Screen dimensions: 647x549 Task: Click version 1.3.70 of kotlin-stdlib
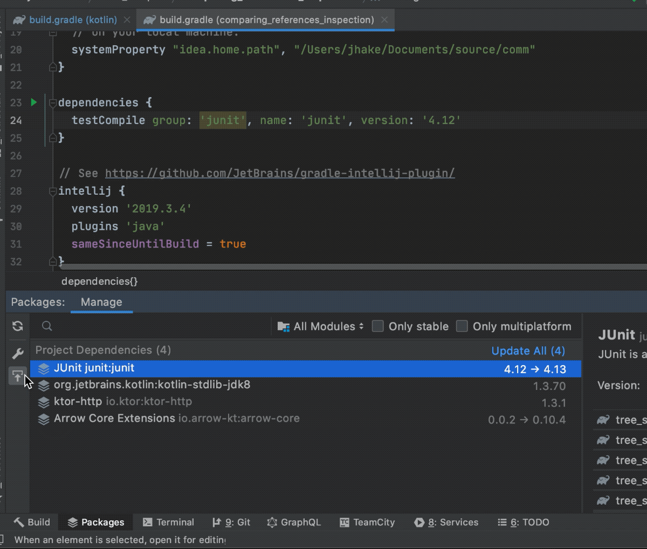tap(549, 386)
